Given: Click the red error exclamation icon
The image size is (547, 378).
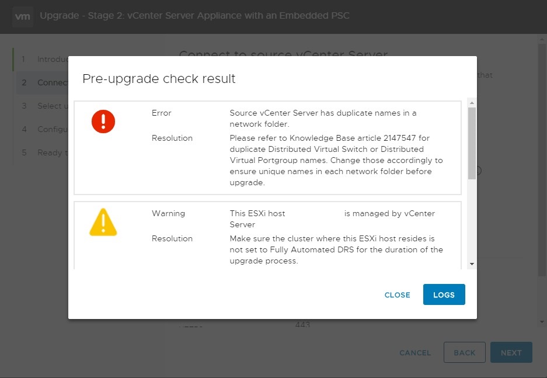Looking at the screenshot, I should tap(103, 122).
